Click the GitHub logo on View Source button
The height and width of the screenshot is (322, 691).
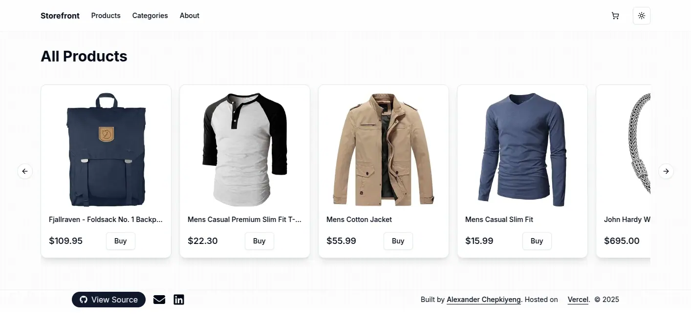[x=83, y=299]
